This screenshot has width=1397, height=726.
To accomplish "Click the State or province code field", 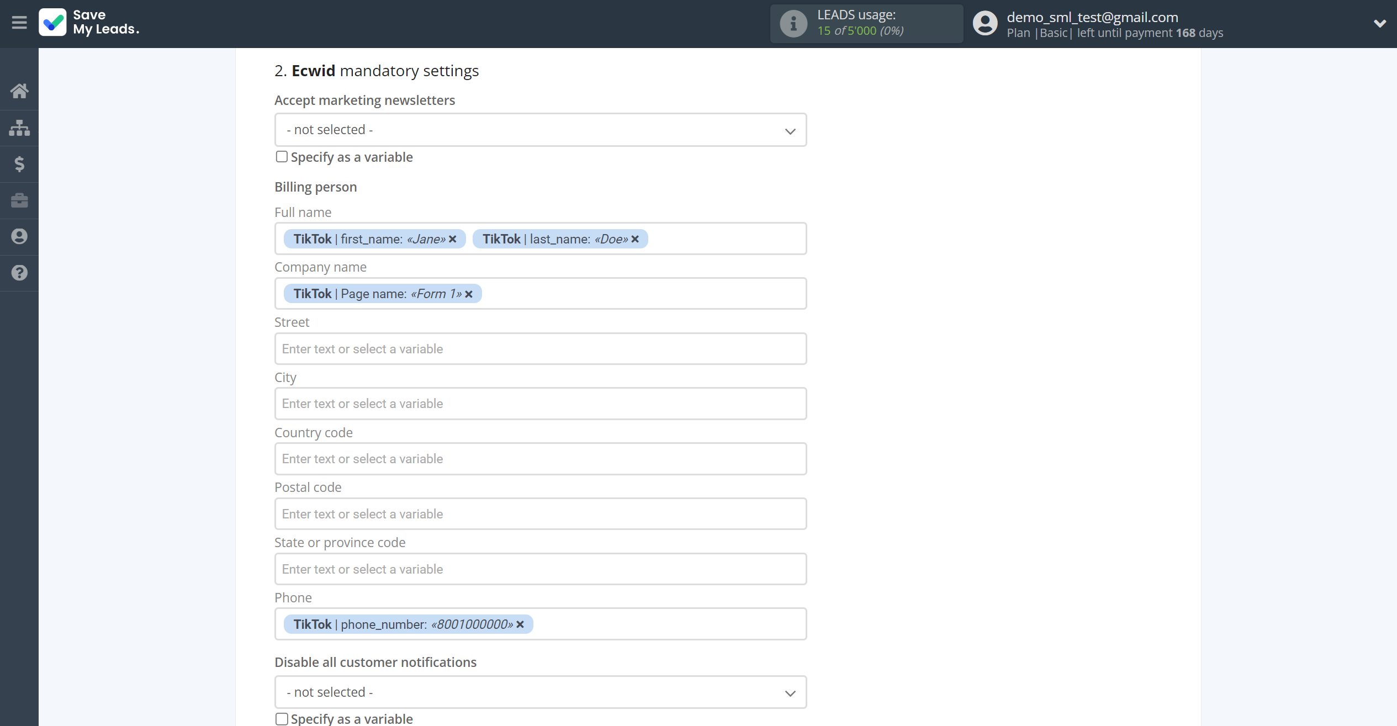I will (x=541, y=569).
